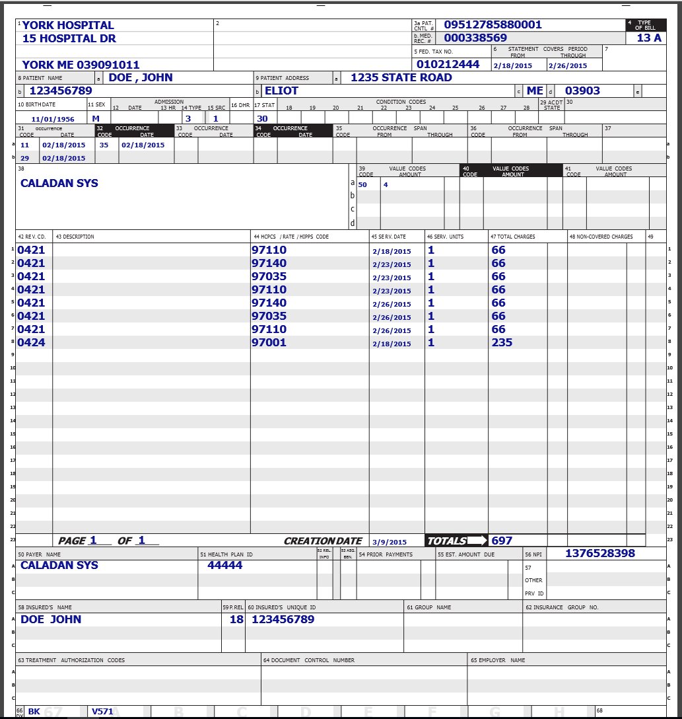Click the discharge status value 30
The height and width of the screenshot is (719, 682).
[262, 119]
